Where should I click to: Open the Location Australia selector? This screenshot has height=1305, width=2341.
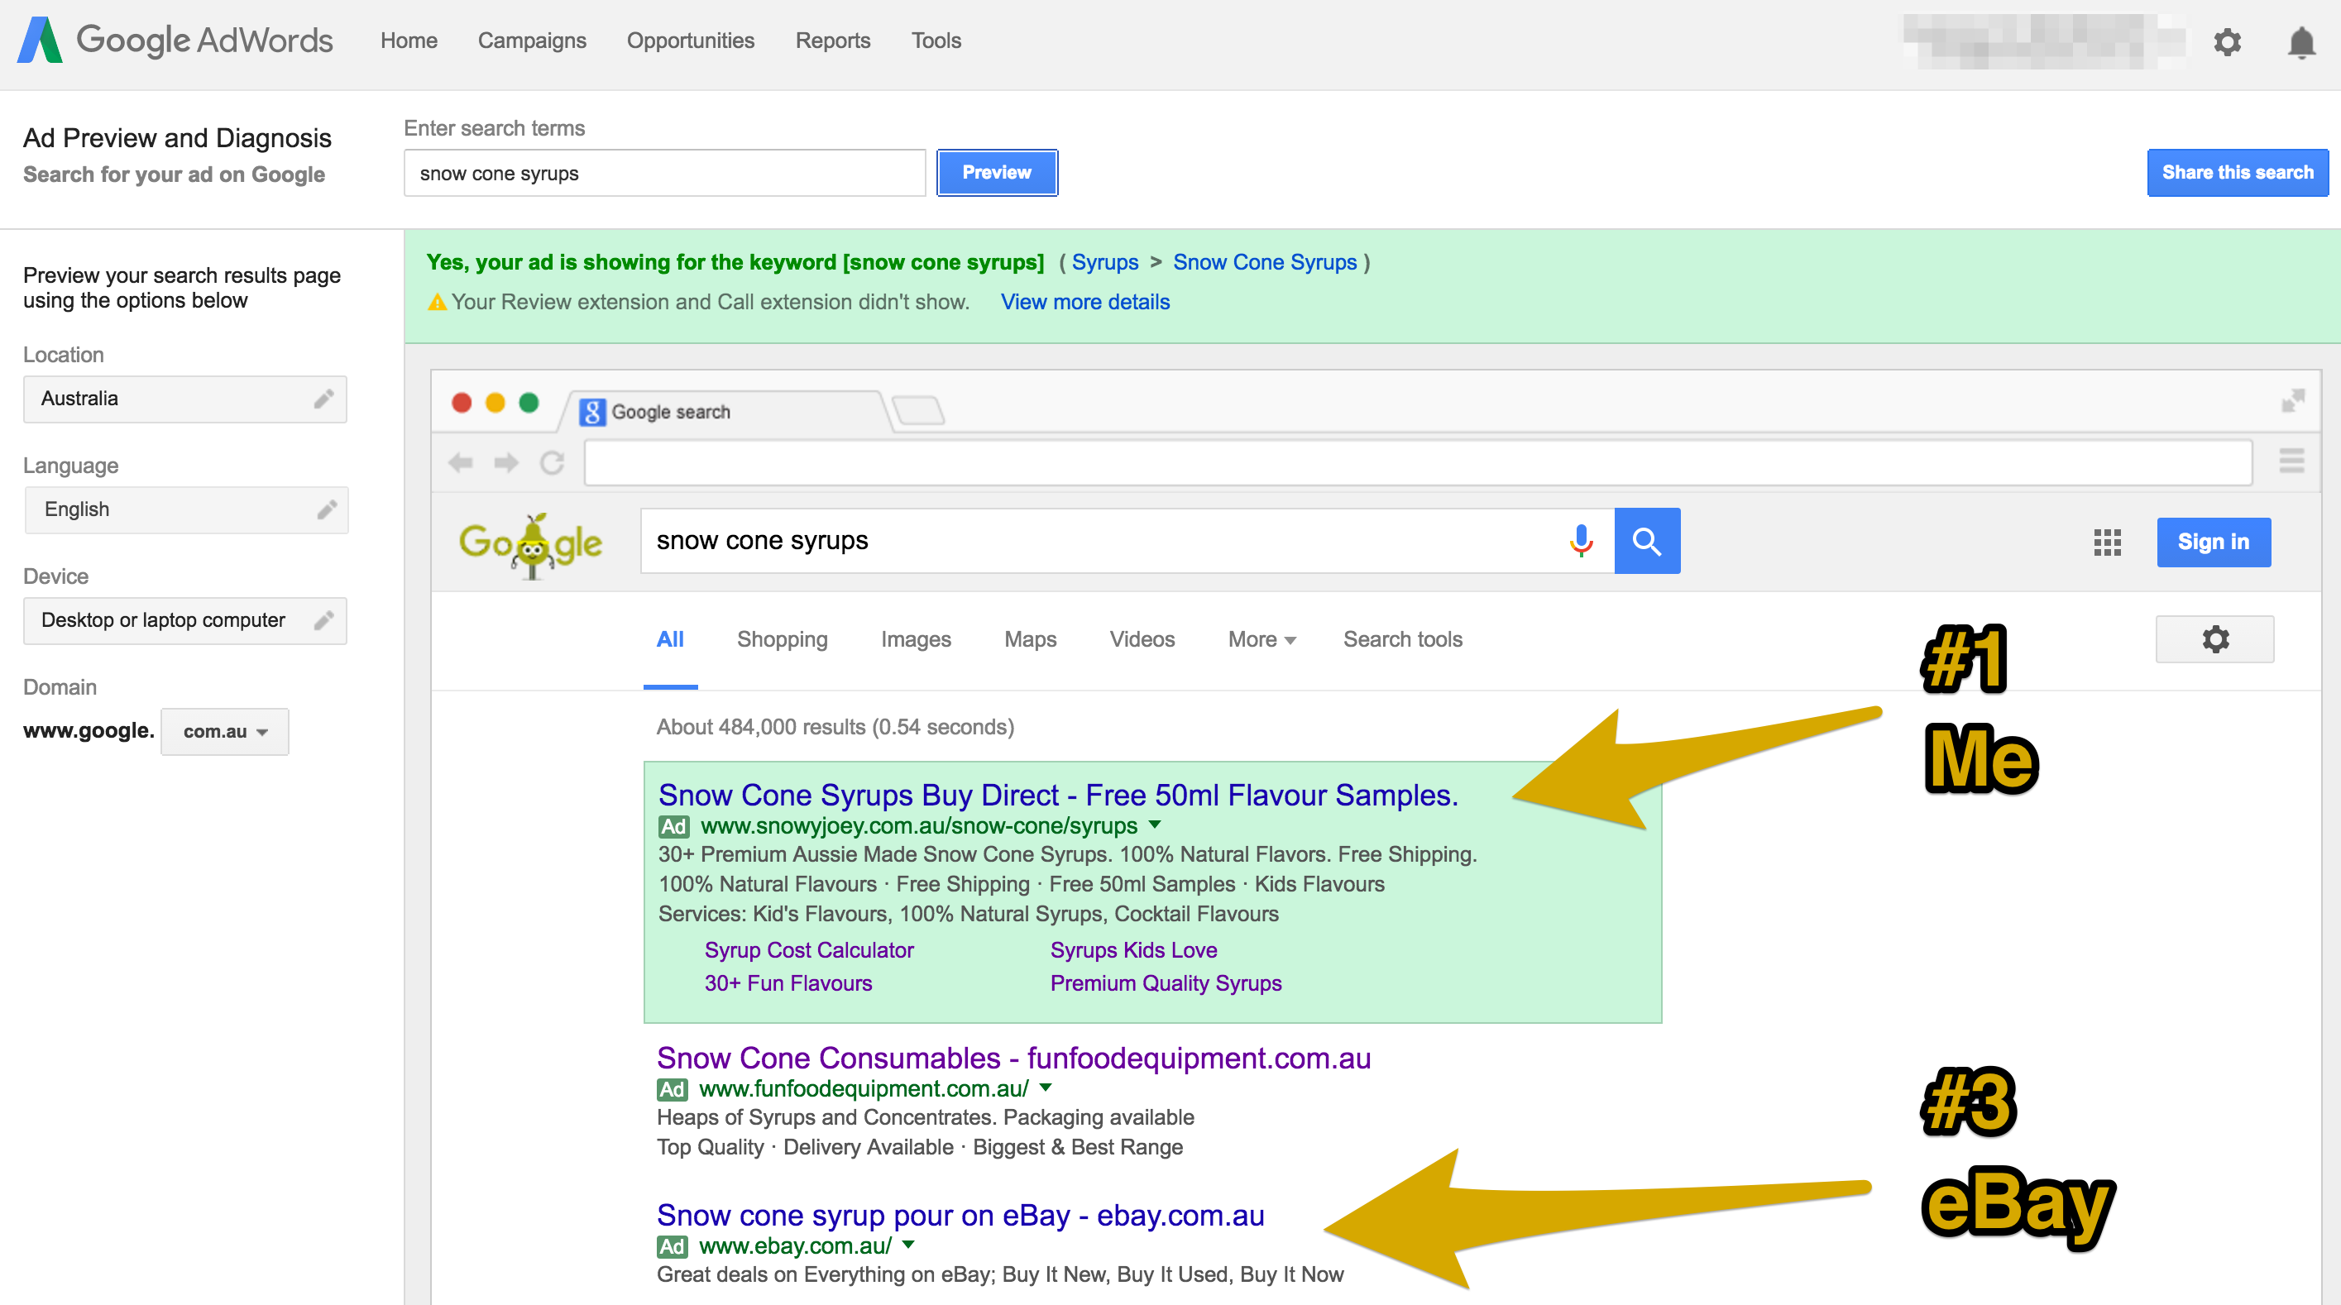point(184,399)
